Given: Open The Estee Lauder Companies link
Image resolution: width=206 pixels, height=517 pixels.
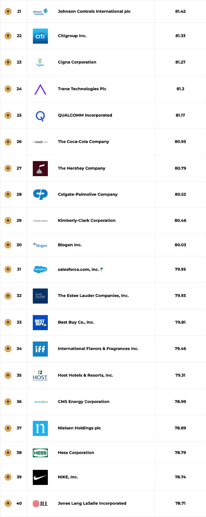Looking at the screenshot, I should (93, 296).
